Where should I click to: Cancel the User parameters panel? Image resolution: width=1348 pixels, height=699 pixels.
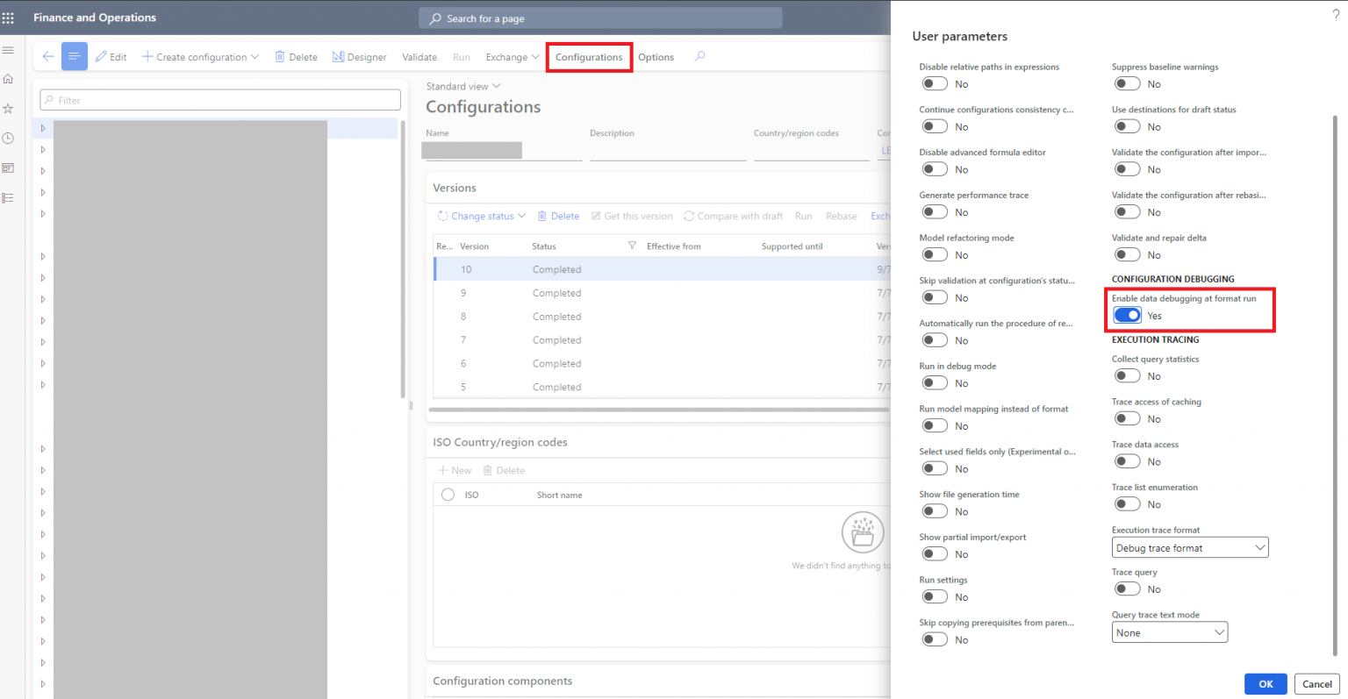point(1316,683)
